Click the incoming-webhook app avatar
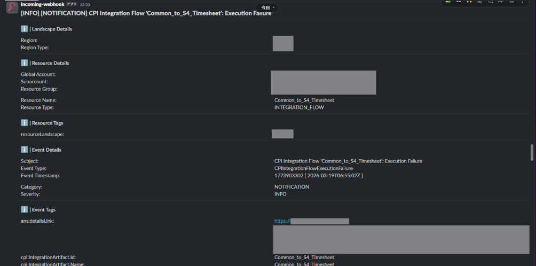The image size is (536, 266). [12, 7]
